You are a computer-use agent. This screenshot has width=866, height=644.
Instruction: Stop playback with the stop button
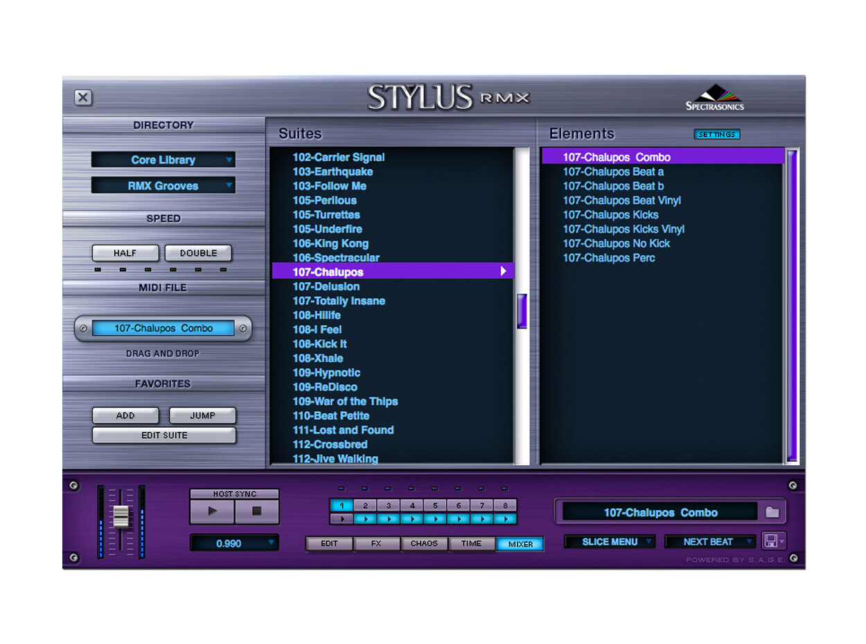(256, 512)
